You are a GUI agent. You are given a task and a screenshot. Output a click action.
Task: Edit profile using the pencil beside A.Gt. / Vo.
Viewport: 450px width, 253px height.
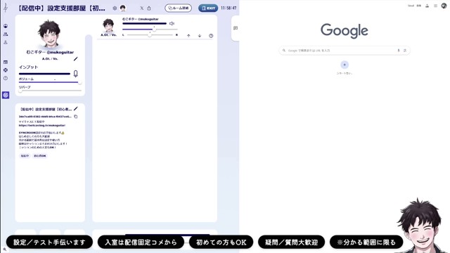pos(76,59)
